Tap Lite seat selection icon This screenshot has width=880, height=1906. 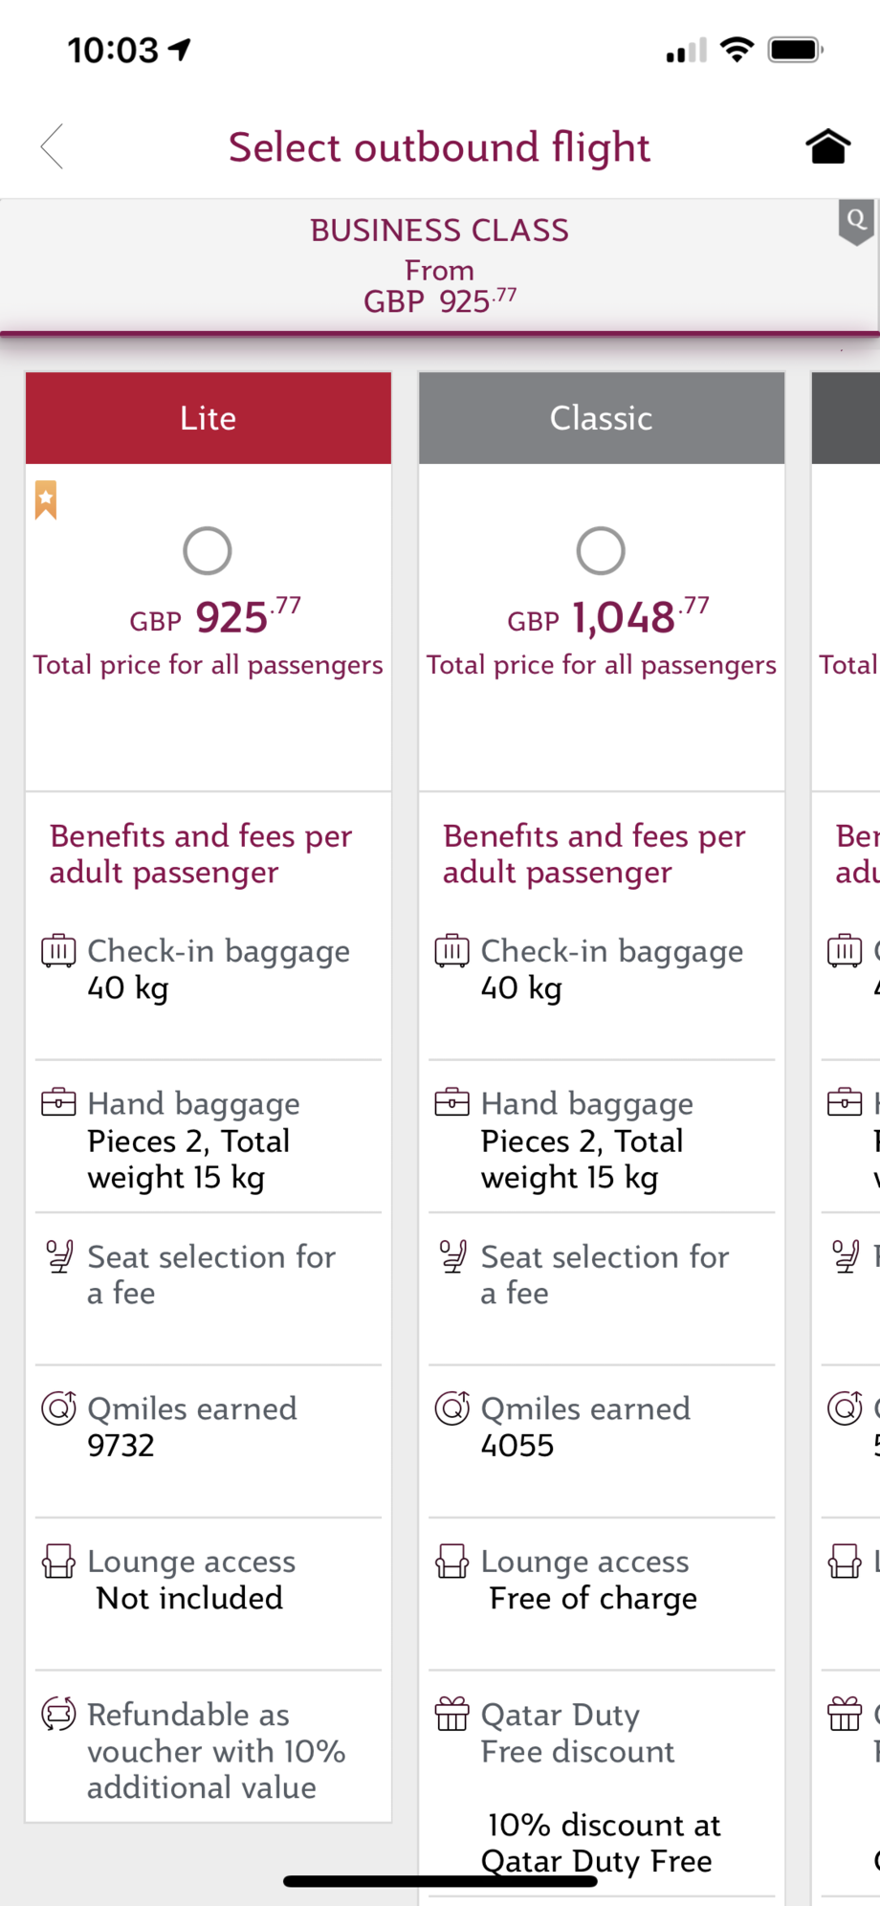59,1256
